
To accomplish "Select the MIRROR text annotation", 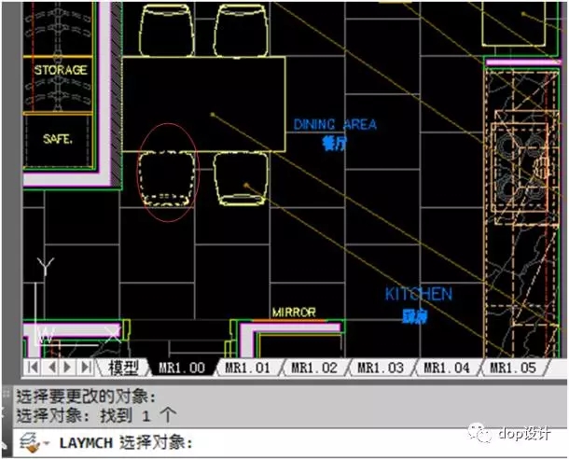I will [294, 313].
